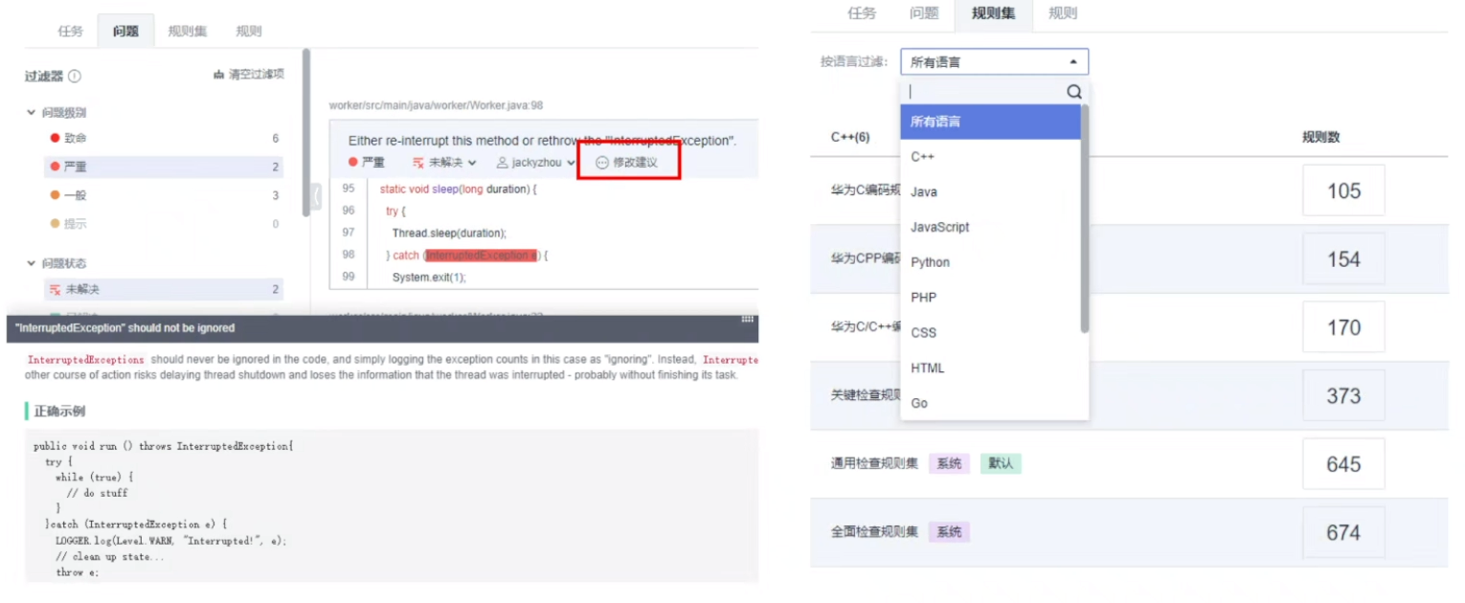Click the 正确示例 heading

(59, 412)
